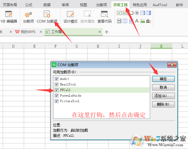Switch to the 页面布局 tab

pos(10,5)
